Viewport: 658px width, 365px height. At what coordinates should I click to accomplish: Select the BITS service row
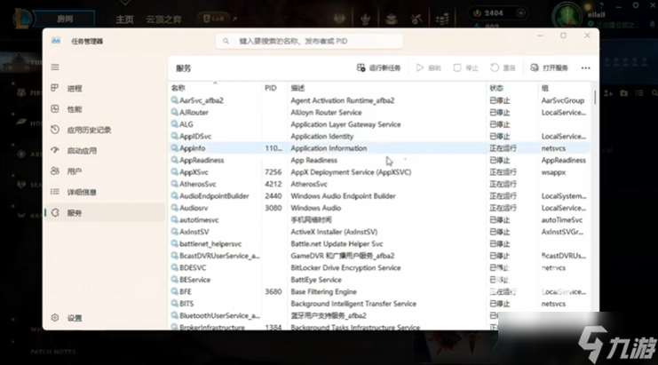click(379, 304)
